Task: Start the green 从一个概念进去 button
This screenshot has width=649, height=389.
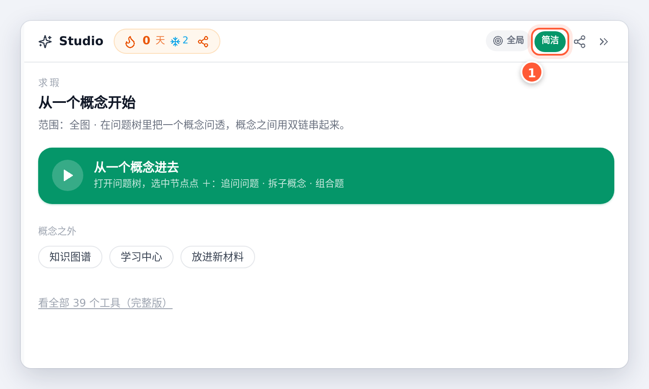Action: coord(326,176)
